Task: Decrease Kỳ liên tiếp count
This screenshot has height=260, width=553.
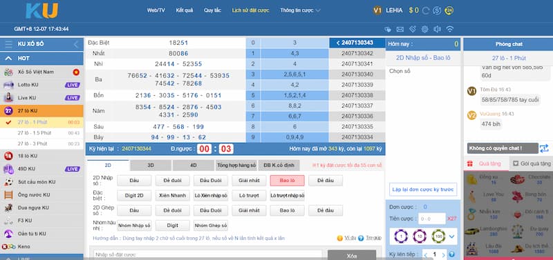Action: [x=426, y=254]
